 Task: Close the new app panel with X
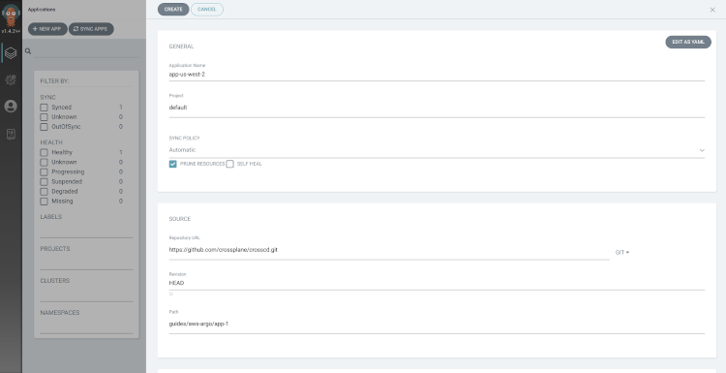(712, 10)
